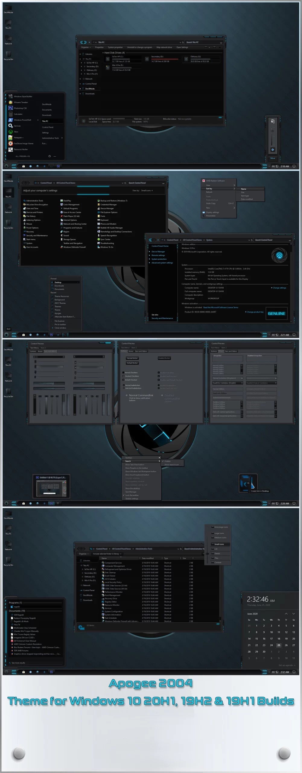Image resolution: width=302 pixels, height=773 pixels.
Task: Adjust the volume slider in mixer flyout
Action: click(272, 130)
